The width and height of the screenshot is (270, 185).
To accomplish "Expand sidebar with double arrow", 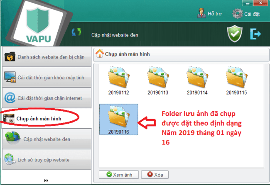I will (46, 180).
